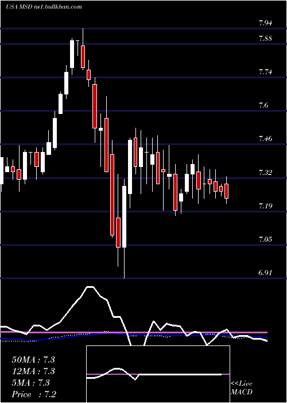Click the white candle with wick reaching 6.91

click(x=125, y=229)
